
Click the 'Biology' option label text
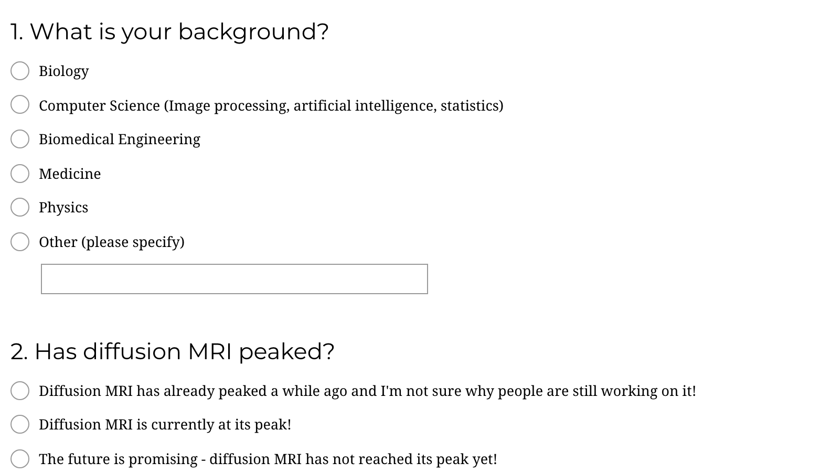[63, 71]
